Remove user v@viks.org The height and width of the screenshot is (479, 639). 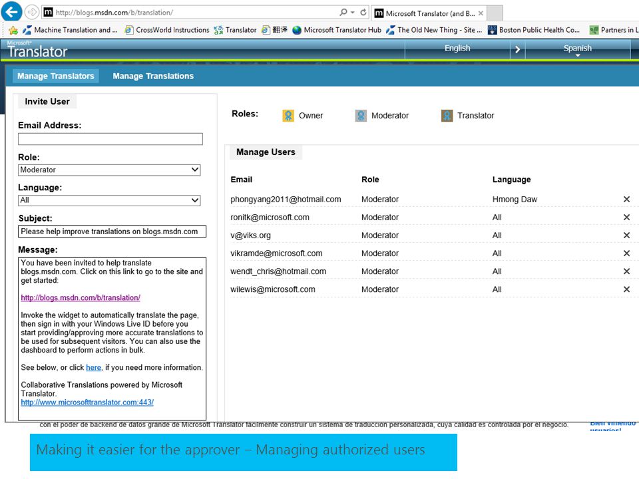tap(627, 235)
